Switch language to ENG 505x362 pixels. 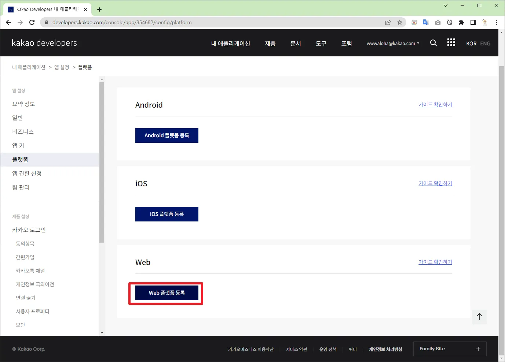pyautogui.click(x=485, y=44)
